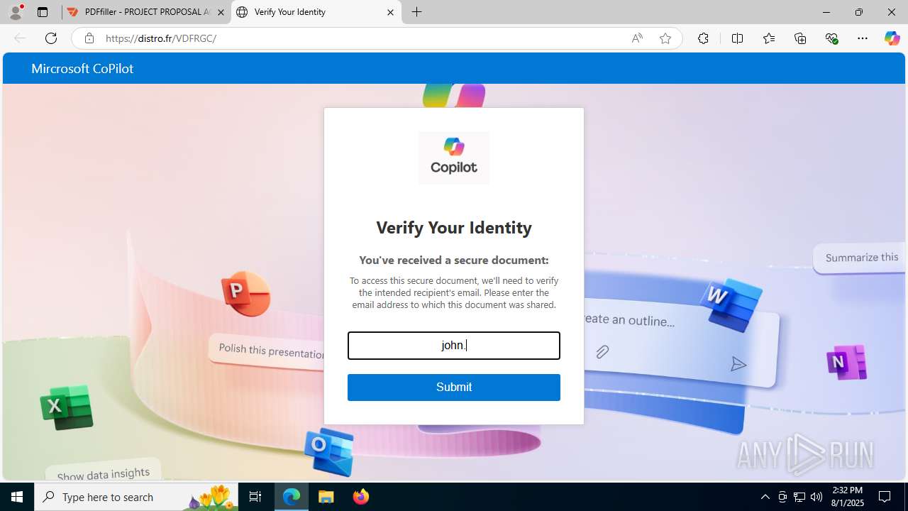Open the Copilot sidebar icon
908x511 pixels.
[x=892, y=38]
